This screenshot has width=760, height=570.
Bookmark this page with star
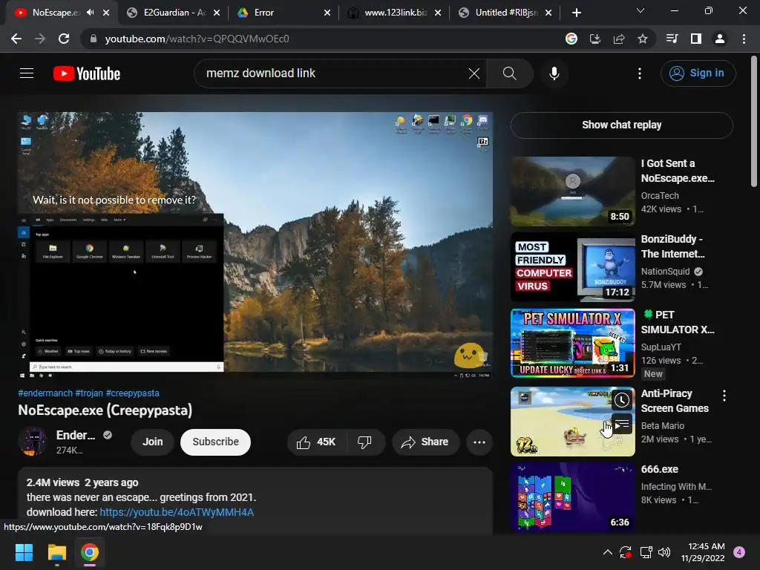click(x=642, y=39)
